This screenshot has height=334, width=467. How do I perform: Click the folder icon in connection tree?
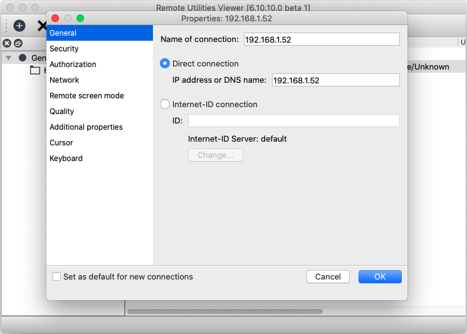(35, 70)
